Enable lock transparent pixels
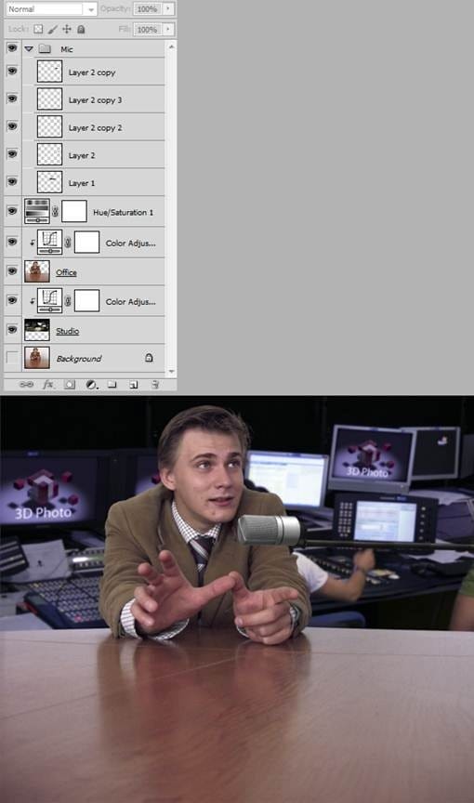This screenshot has width=474, height=803. click(38, 29)
